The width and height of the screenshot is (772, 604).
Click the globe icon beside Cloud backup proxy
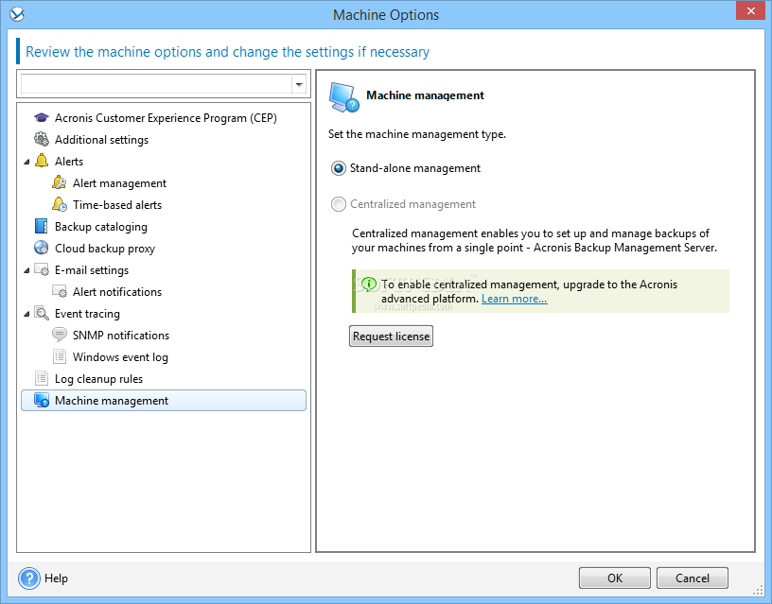coord(42,248)
